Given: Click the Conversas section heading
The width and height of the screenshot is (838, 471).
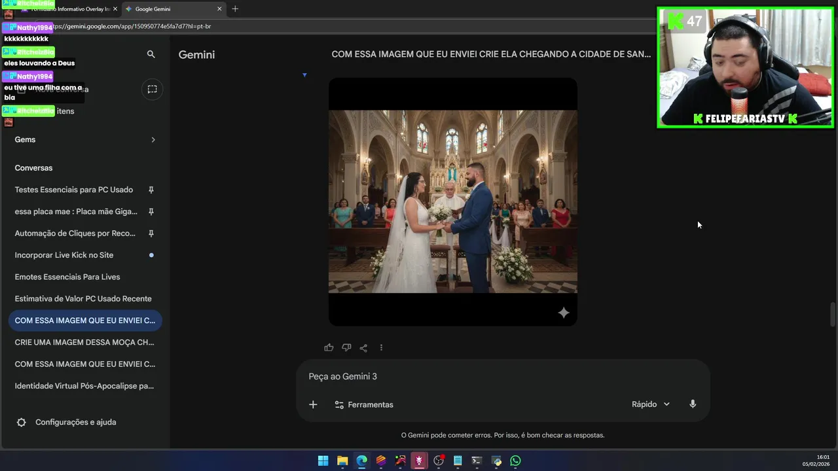Looking at the screenshot, I should click(33, 167).
